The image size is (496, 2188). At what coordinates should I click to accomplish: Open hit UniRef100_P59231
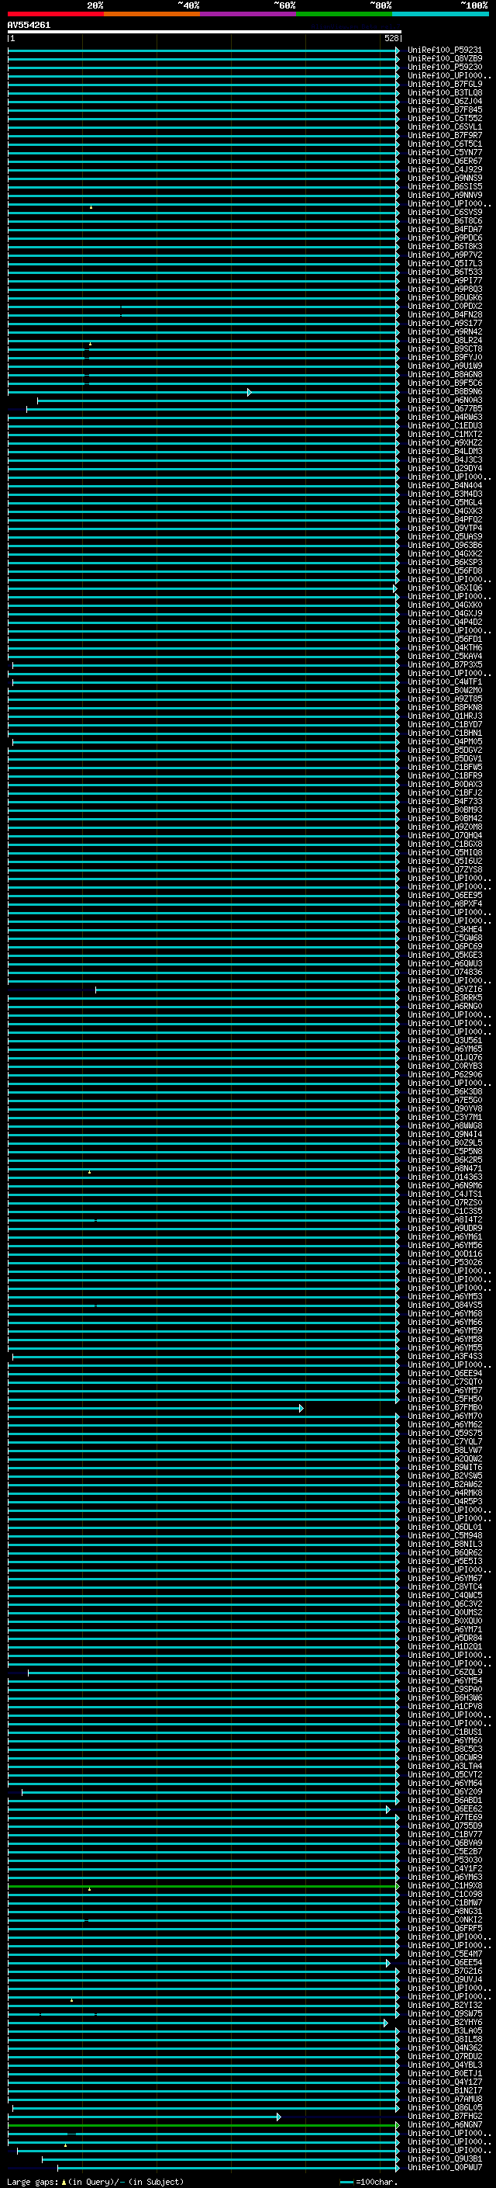(x=444, y=50)
